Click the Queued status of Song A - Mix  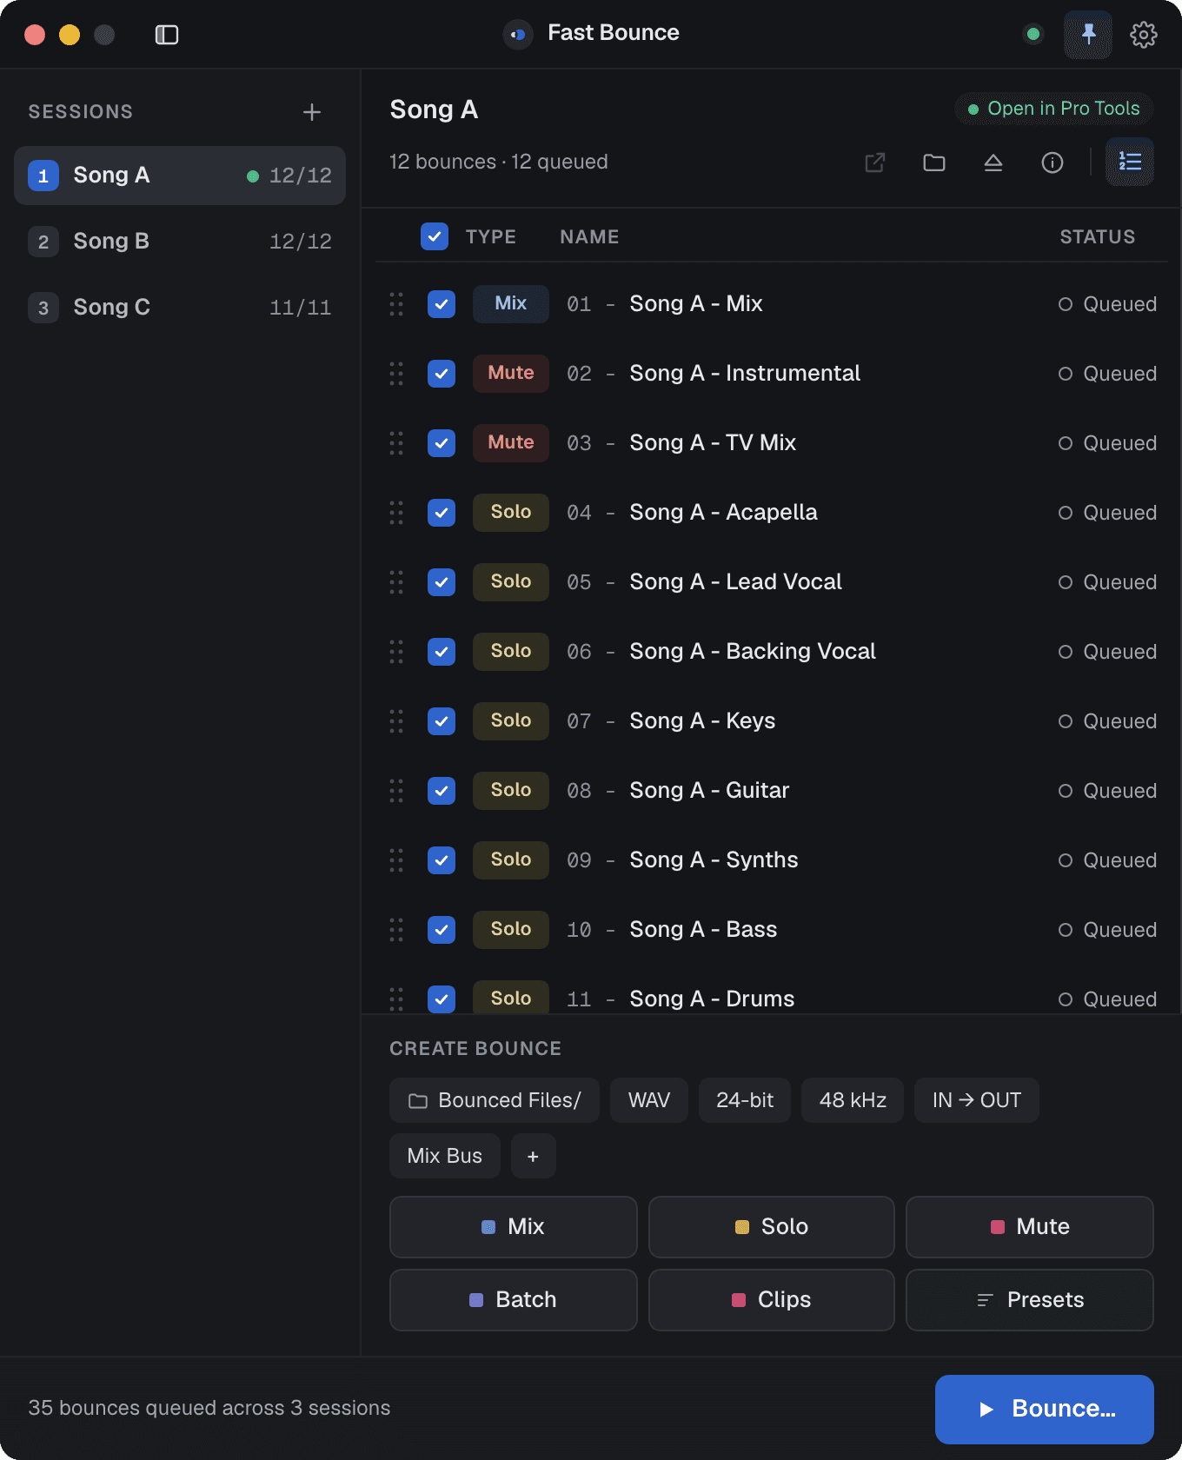pyautogui.click(x=1107, y=304)
